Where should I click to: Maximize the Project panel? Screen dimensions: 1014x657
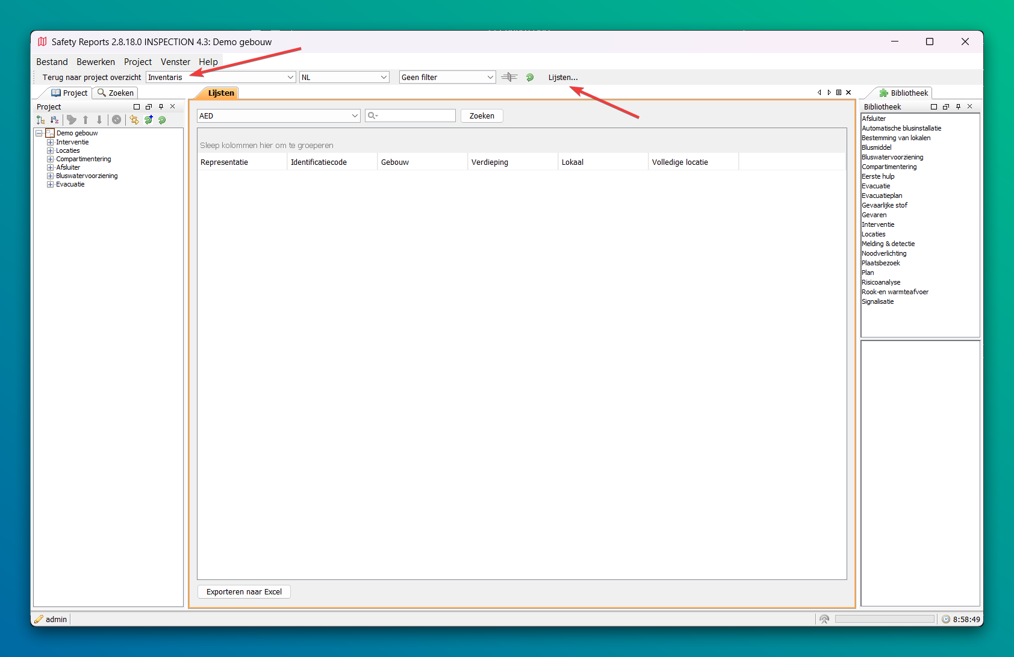137,106
